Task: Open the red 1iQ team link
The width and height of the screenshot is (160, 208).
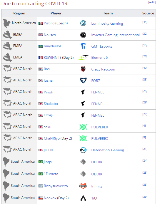Action: (94, 198)
